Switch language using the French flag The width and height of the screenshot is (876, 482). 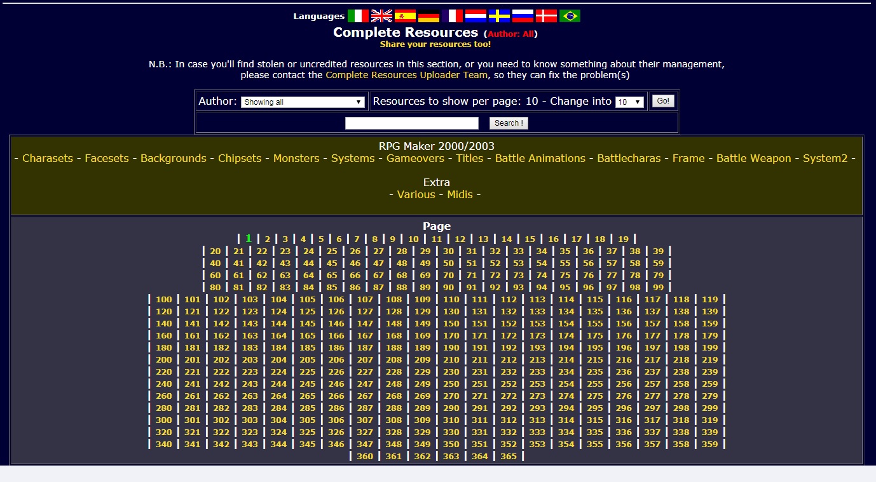click(452, 16)
